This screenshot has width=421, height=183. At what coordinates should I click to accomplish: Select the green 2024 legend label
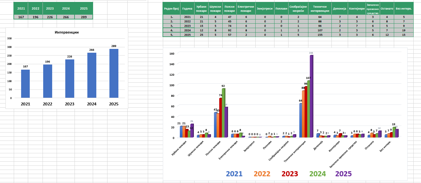[317, 174]
